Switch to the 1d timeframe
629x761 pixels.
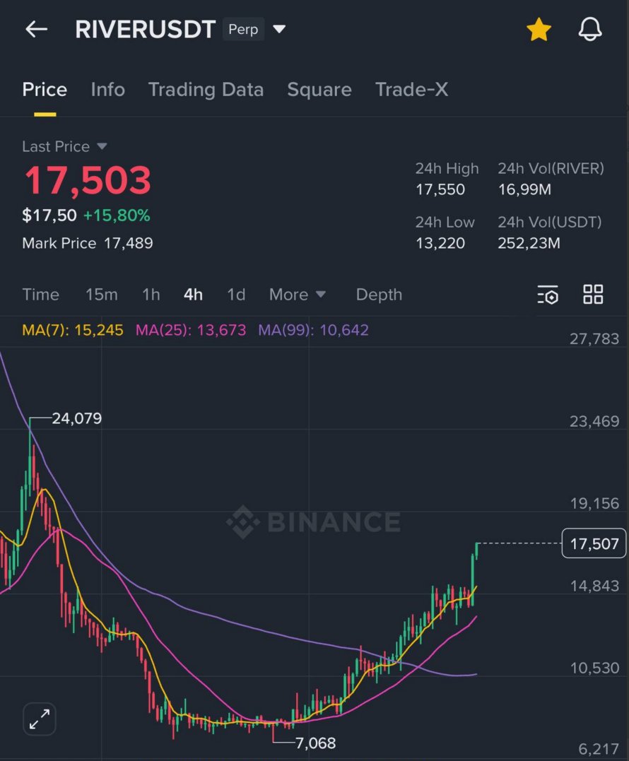[x=236, y=295]
